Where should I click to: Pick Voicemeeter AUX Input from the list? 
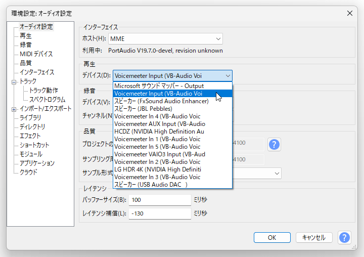coord(172,124)
